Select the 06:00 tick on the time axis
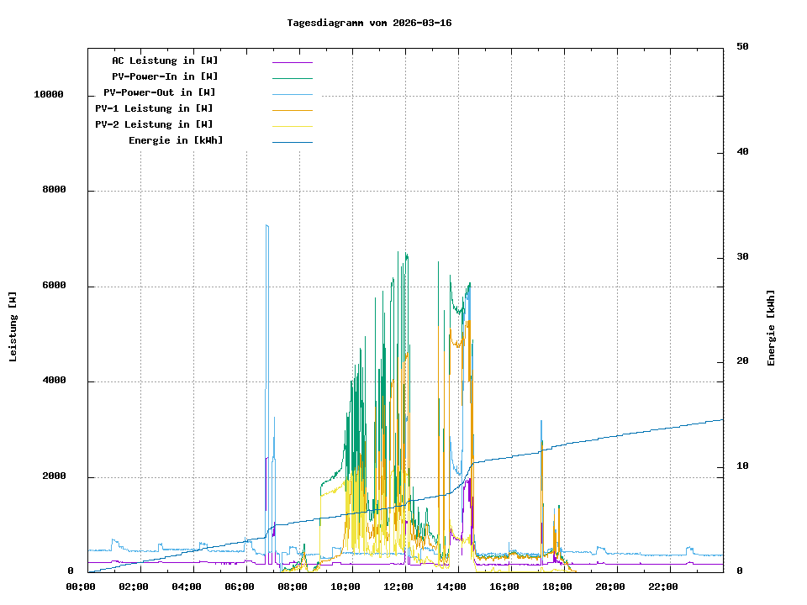This screenshot has width=807, height=605. [240, 587]
